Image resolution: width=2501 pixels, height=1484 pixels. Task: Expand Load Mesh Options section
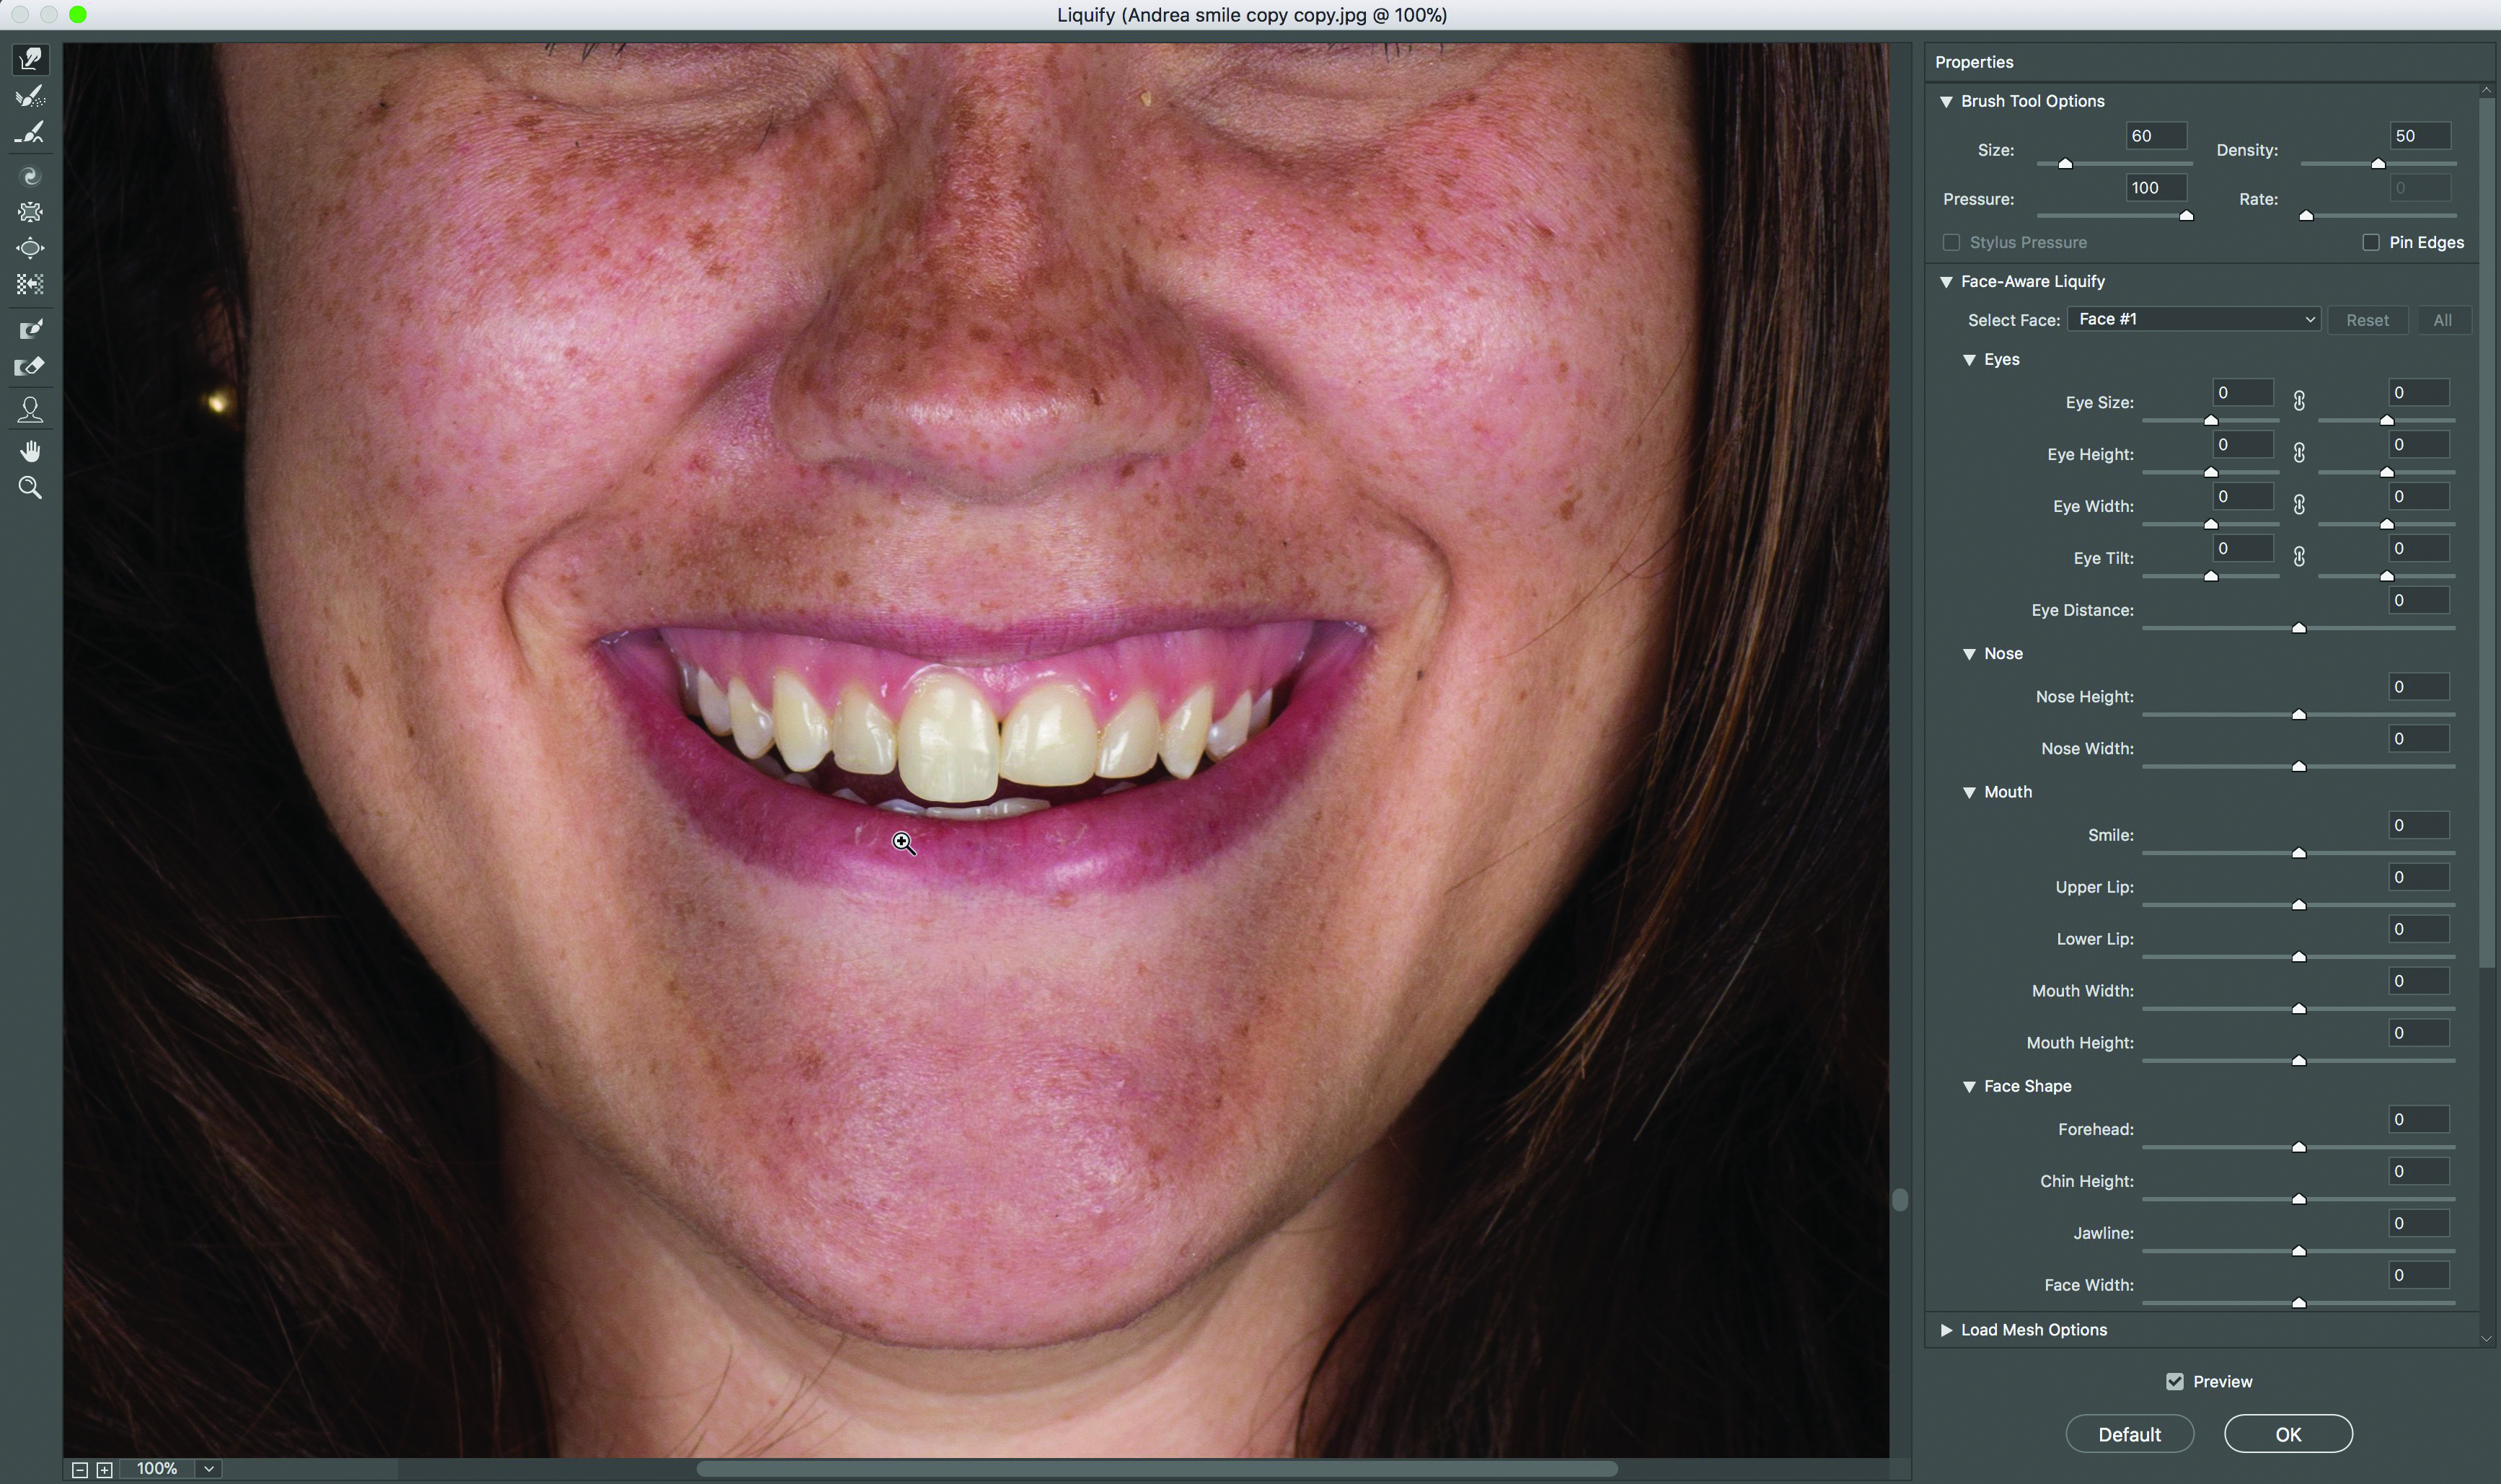(1946, 1329)
